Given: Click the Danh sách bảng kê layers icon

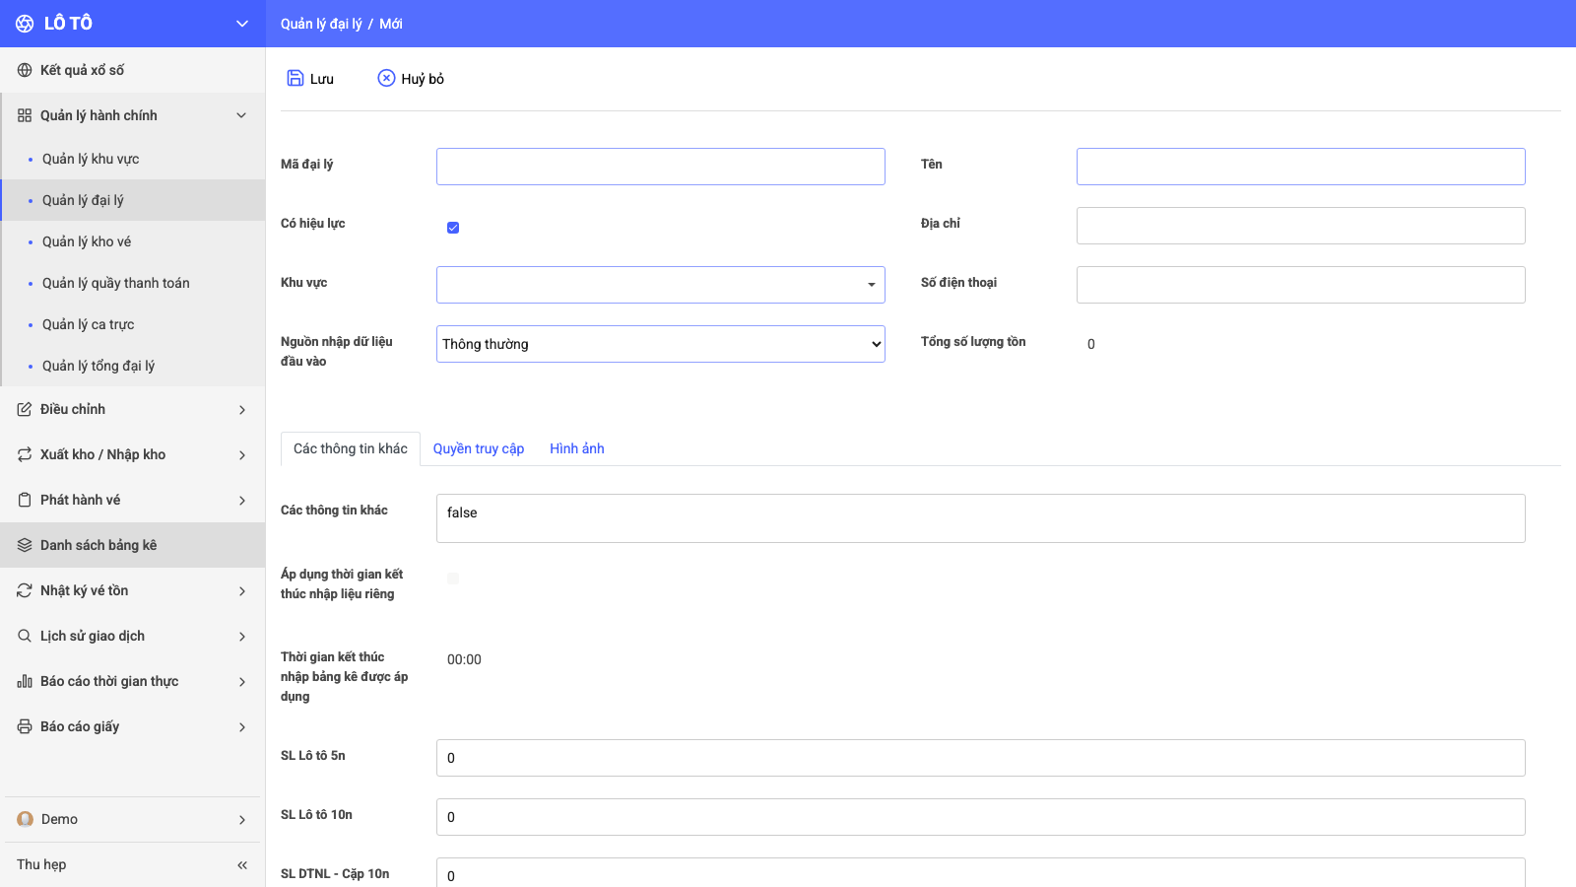Looking at the screenshot, I should point(25,545).
